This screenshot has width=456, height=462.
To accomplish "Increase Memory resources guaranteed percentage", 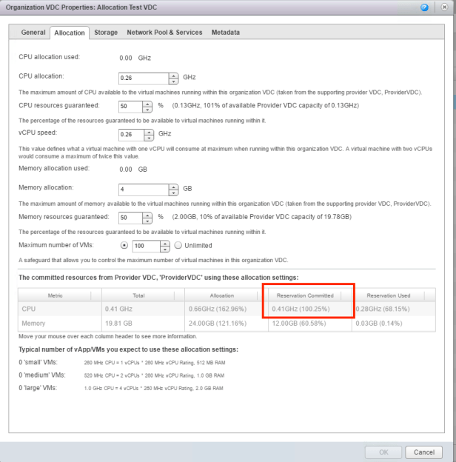I will click(147, 215).
